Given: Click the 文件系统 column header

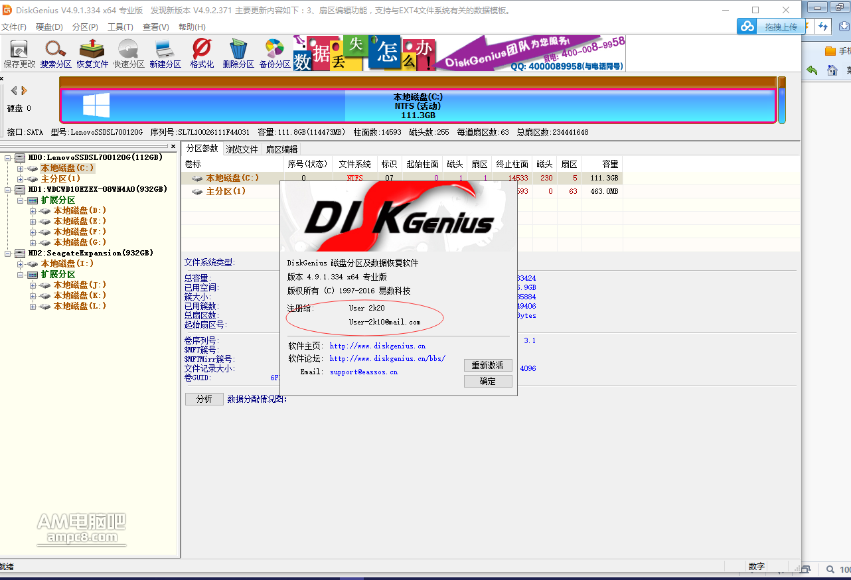Looking at the screenshot, I should tap(355, 164).
